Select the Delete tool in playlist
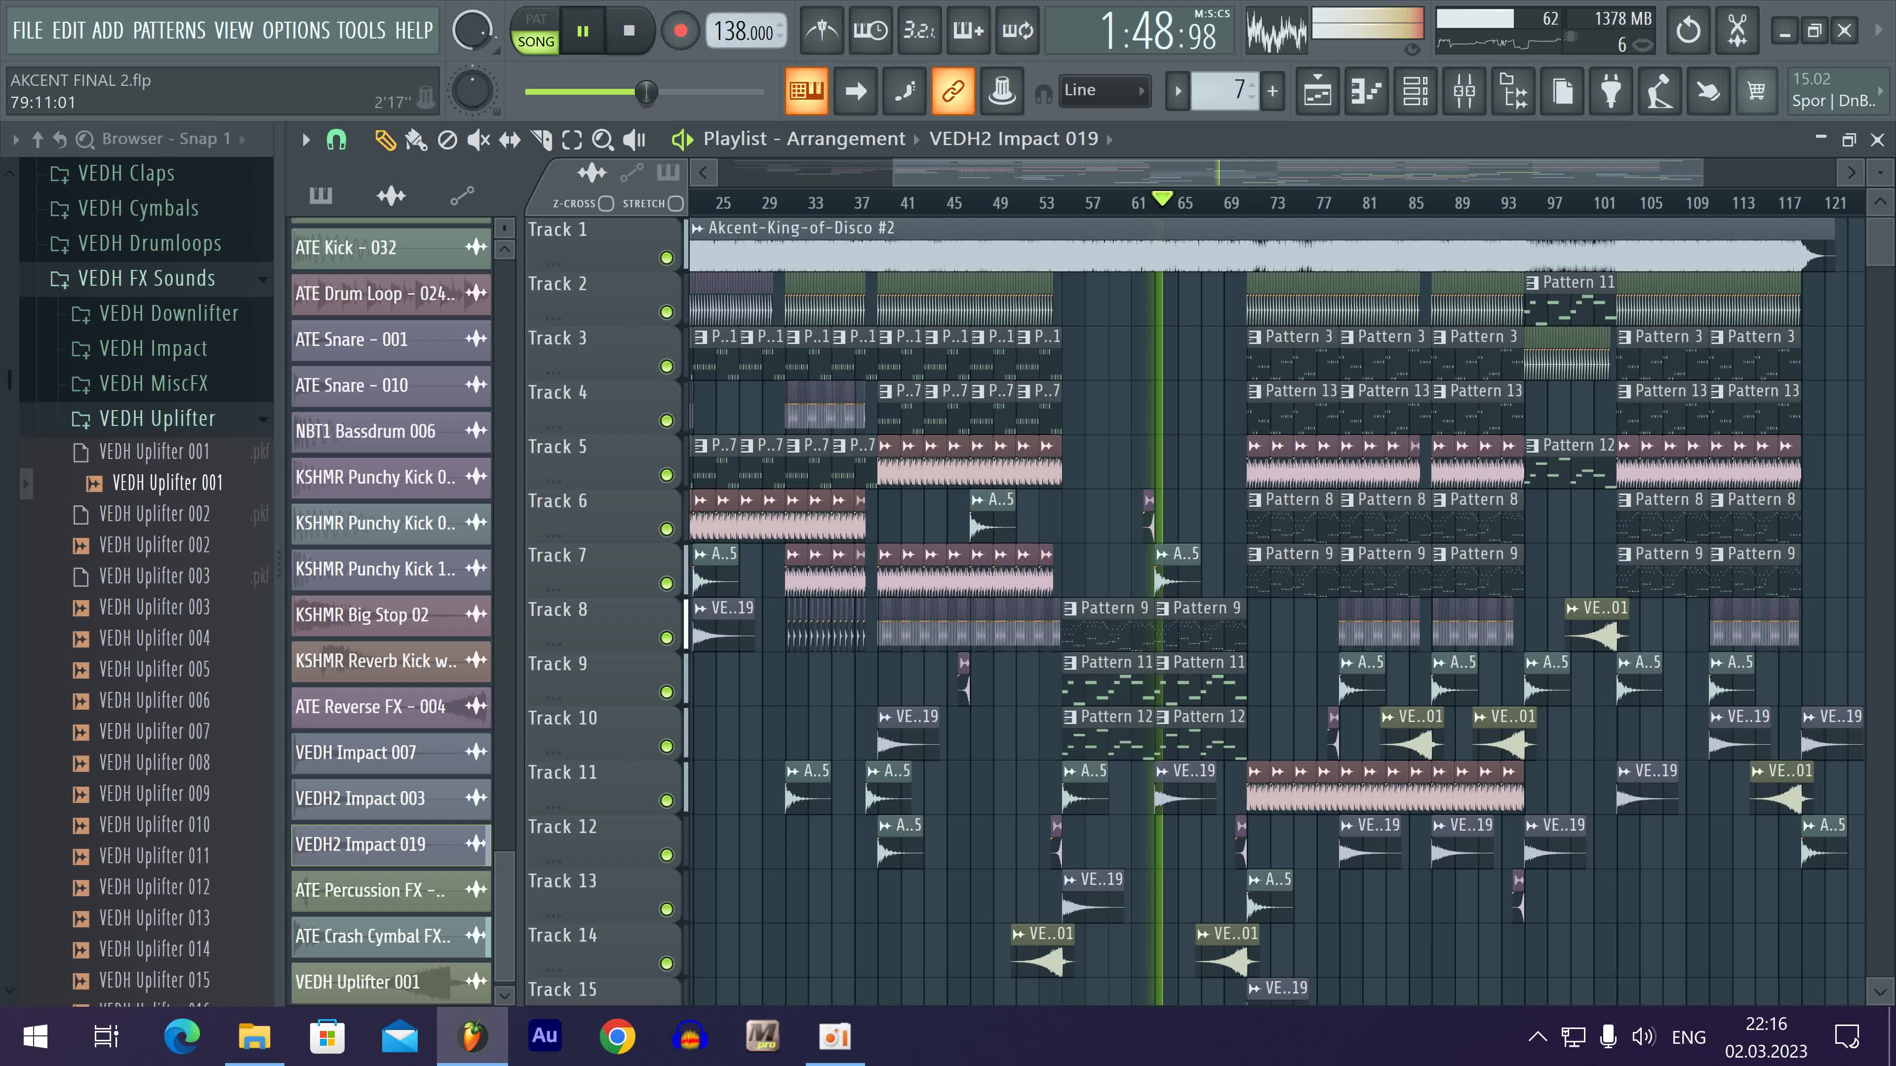The height and width of the screenshot is (1066, 1896). click(x=447, y=139)
